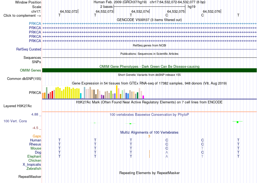Select the Chicken species label
257x183 pixels.
pyautogui.click(x=35, y=160)
